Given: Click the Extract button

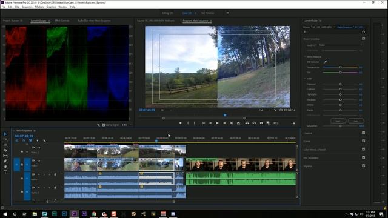Looking at the screenshot, I should [x=254, y=123].
